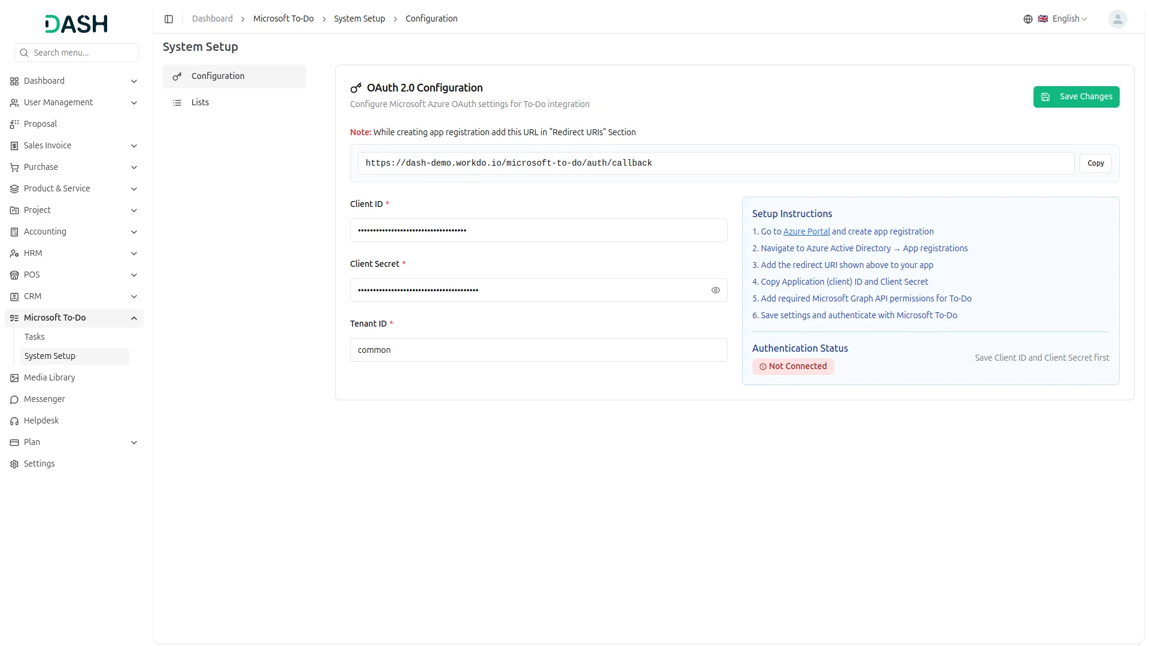Click System Setup breadcrumb
Screen dimensions: 1149x646
(x=359, y=19)
